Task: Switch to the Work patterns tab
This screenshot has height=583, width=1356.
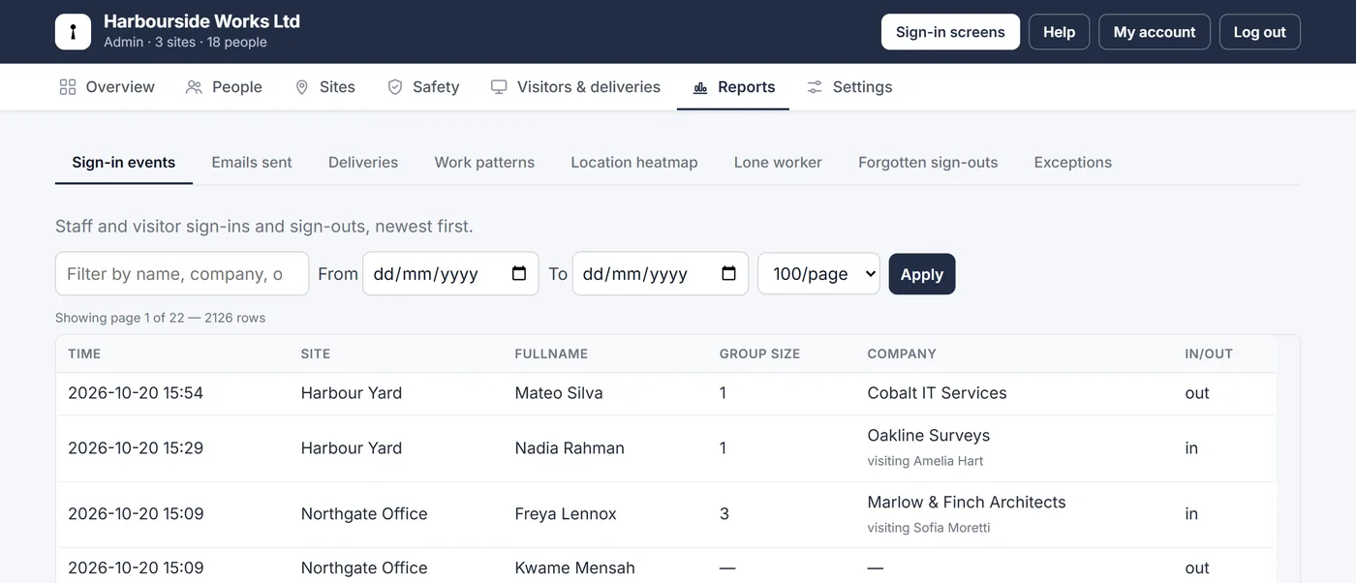Action: (484, 163)
